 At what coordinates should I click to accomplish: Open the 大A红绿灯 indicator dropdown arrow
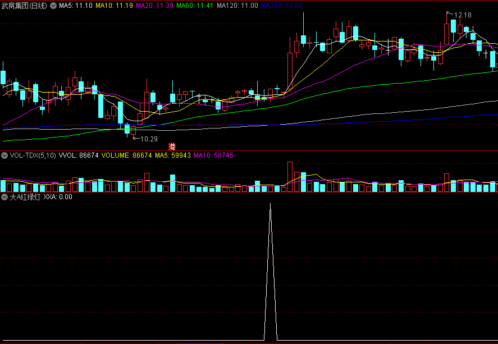click(x=4, y=197)
